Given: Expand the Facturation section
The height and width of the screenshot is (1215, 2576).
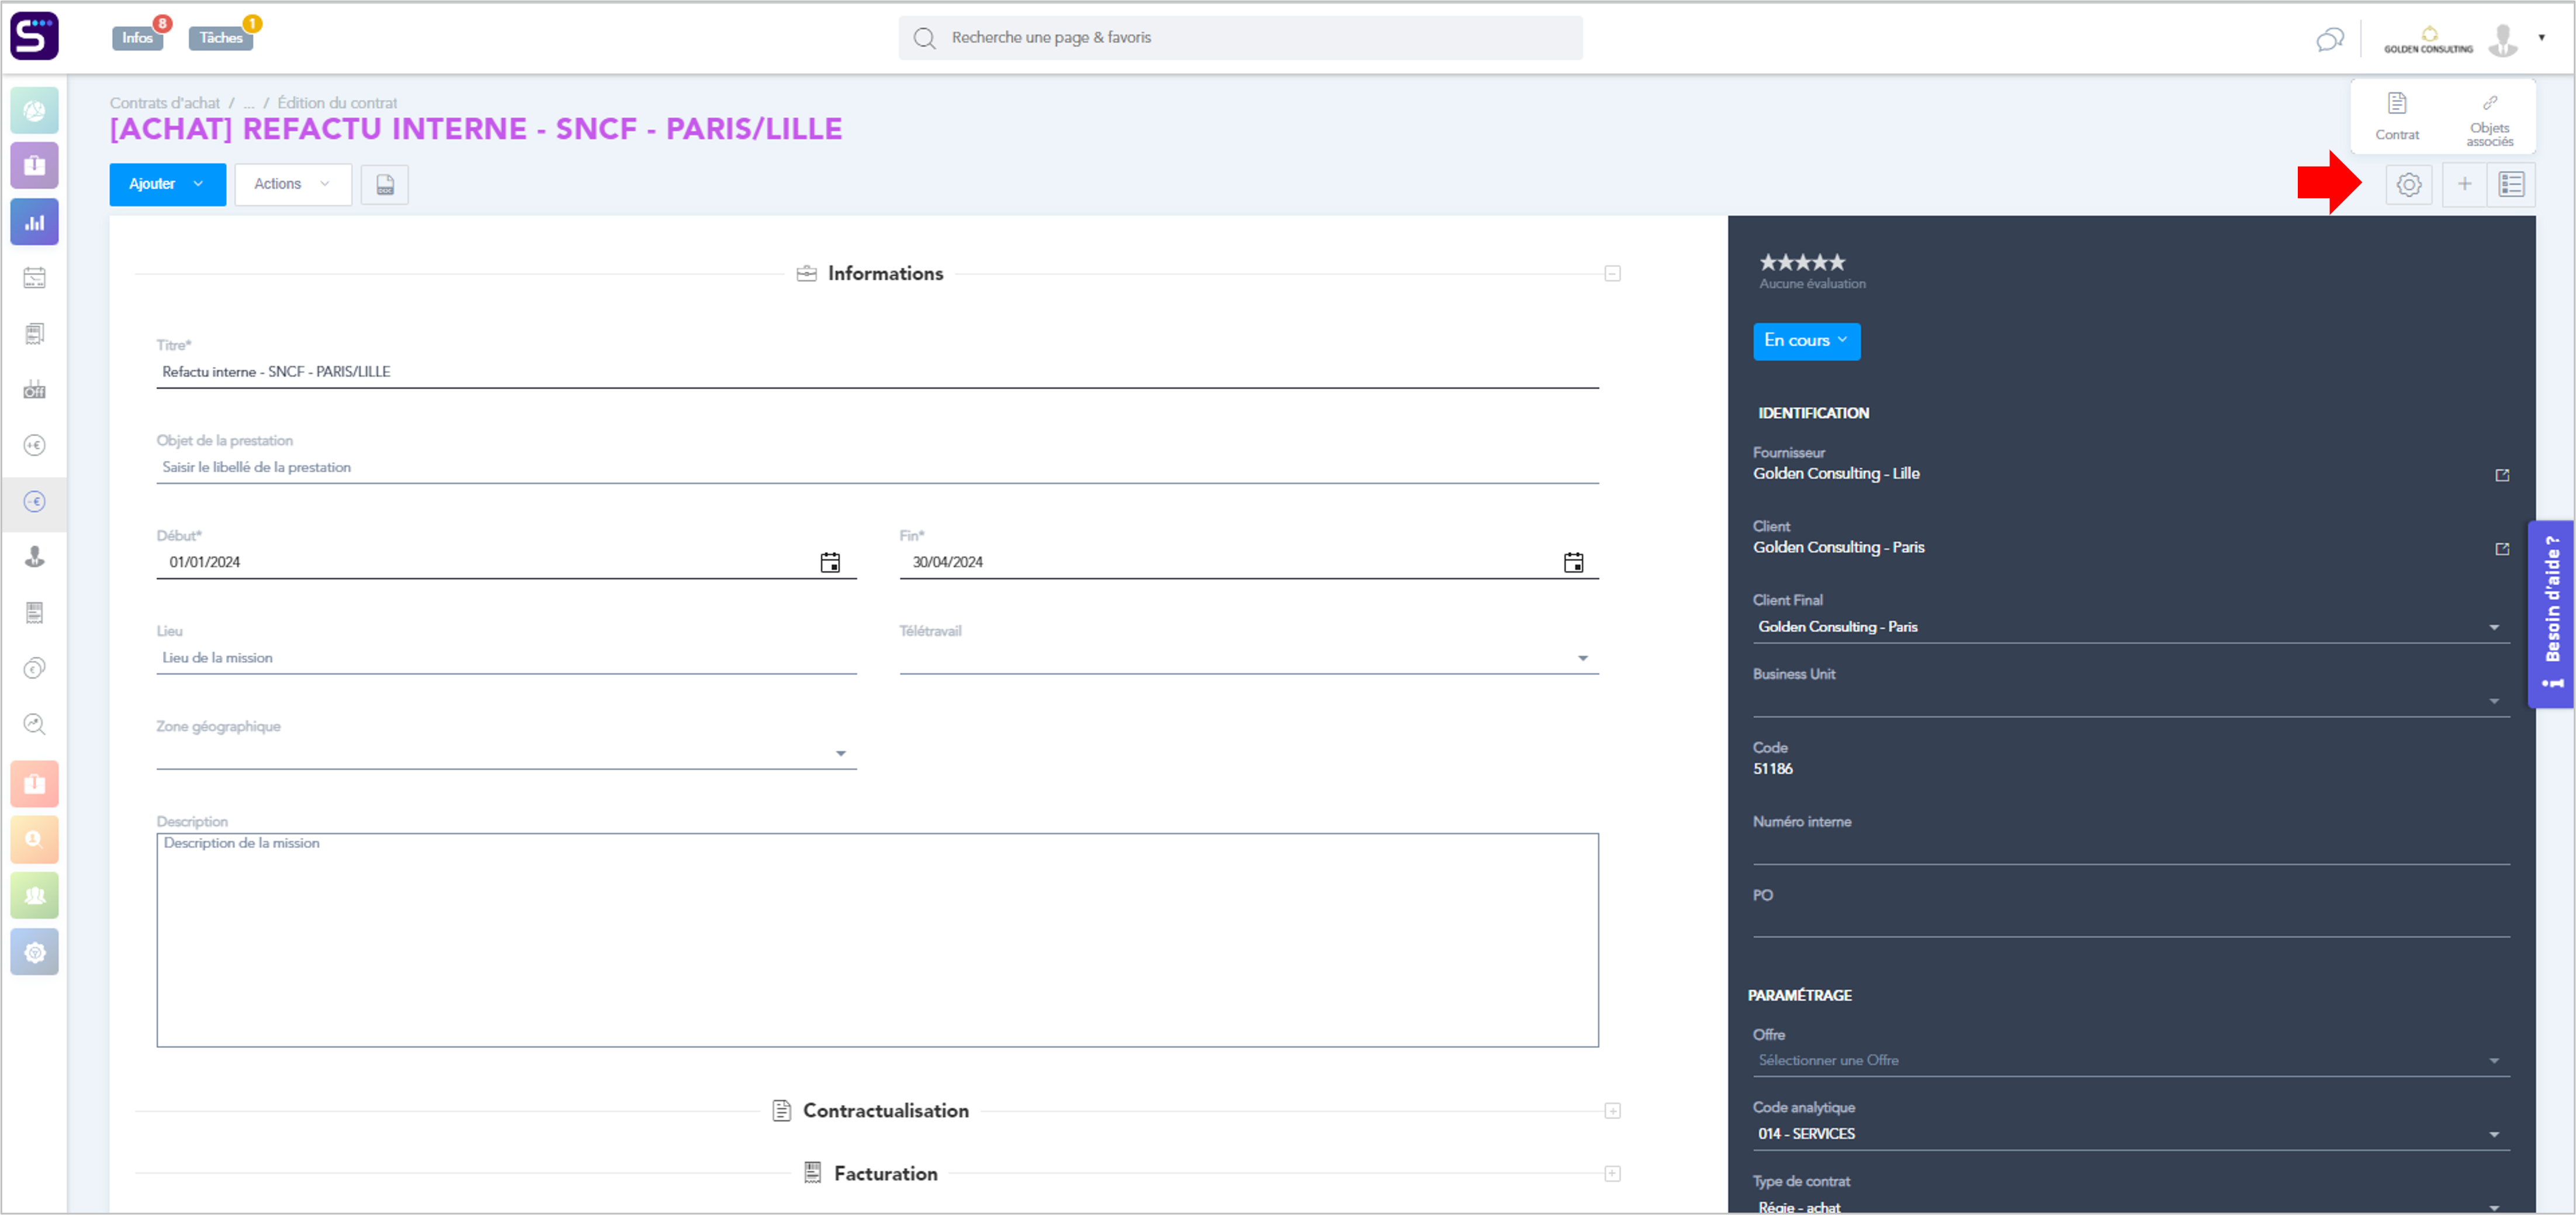Looking at the screenshot, I should (x=1612, y=1173).
